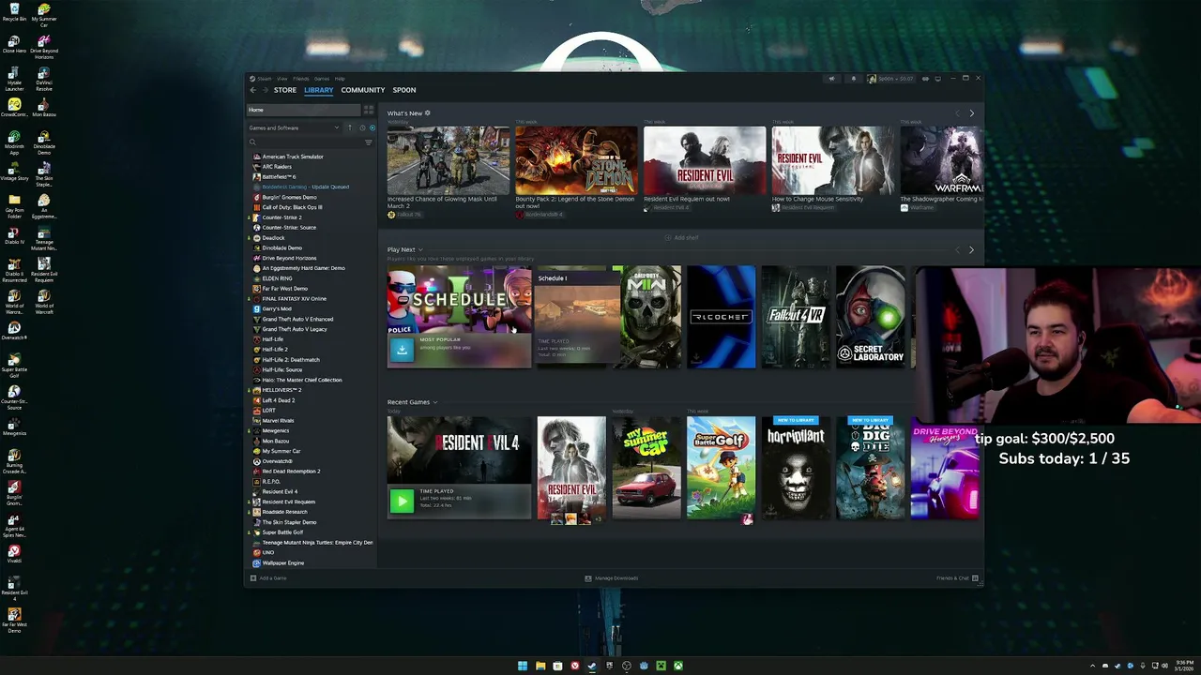Screen dimensions: 1201x675
Task: Select American Truck Simulator in library list
Action: click(293, 157)
